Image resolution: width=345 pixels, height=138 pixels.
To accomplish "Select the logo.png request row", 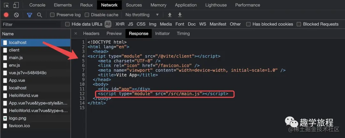I will click(x=35, y=118).
